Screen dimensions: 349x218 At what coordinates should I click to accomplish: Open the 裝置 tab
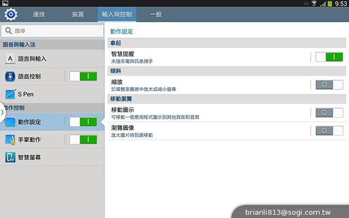pos(77,14)
